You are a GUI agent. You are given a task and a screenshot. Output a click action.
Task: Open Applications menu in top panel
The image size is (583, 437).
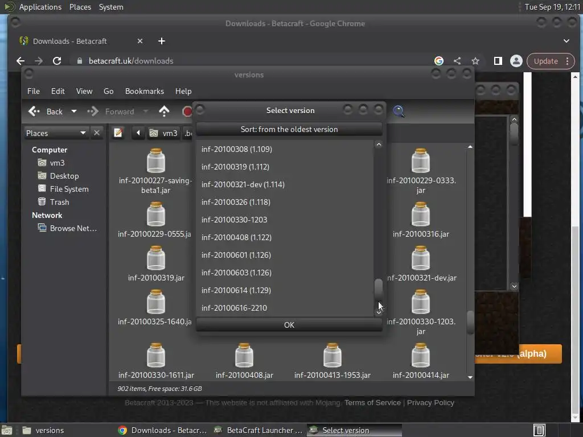tap(40, 7)
